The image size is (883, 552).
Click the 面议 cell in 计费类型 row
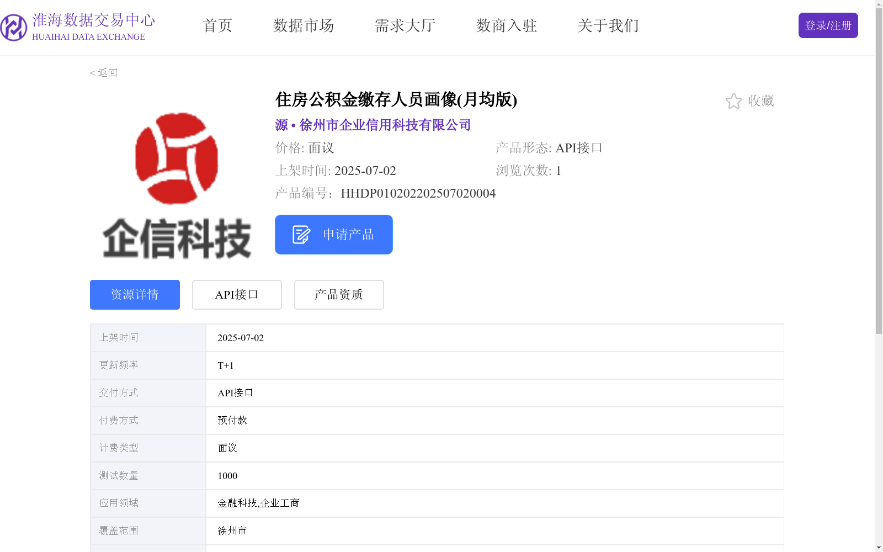pos(494,448)
